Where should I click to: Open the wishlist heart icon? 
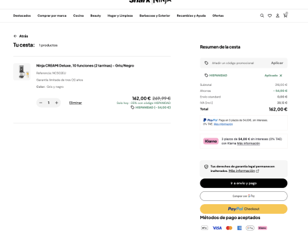coord(270,16)
